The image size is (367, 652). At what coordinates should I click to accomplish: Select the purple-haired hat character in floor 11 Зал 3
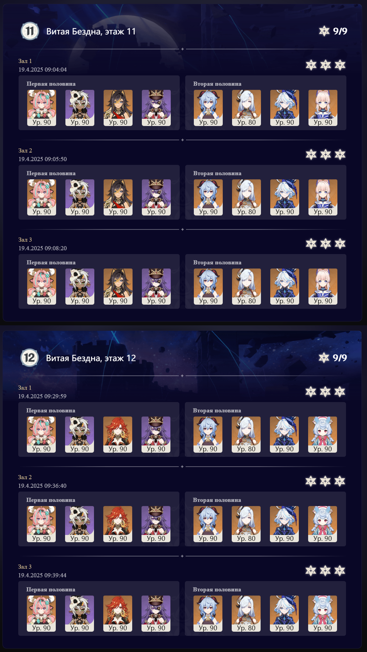(x=156, y=287)
